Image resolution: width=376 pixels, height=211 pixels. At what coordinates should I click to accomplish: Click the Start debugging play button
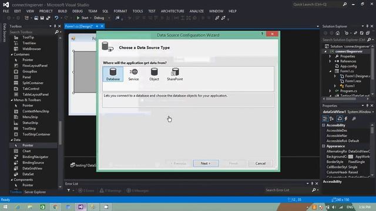[x=82, y=18]
